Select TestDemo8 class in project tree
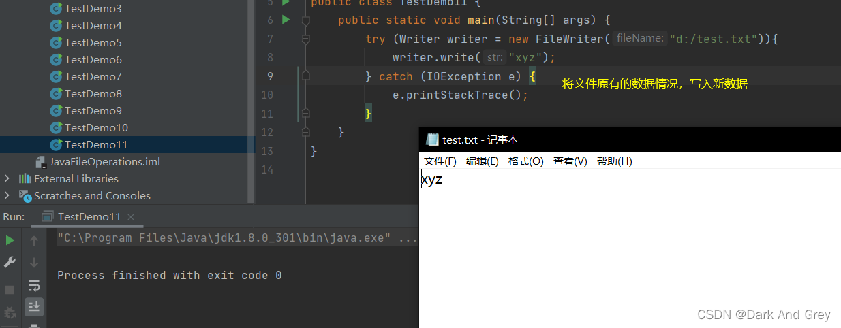Screen dimensions: 841x328 [x=93, y=93]
